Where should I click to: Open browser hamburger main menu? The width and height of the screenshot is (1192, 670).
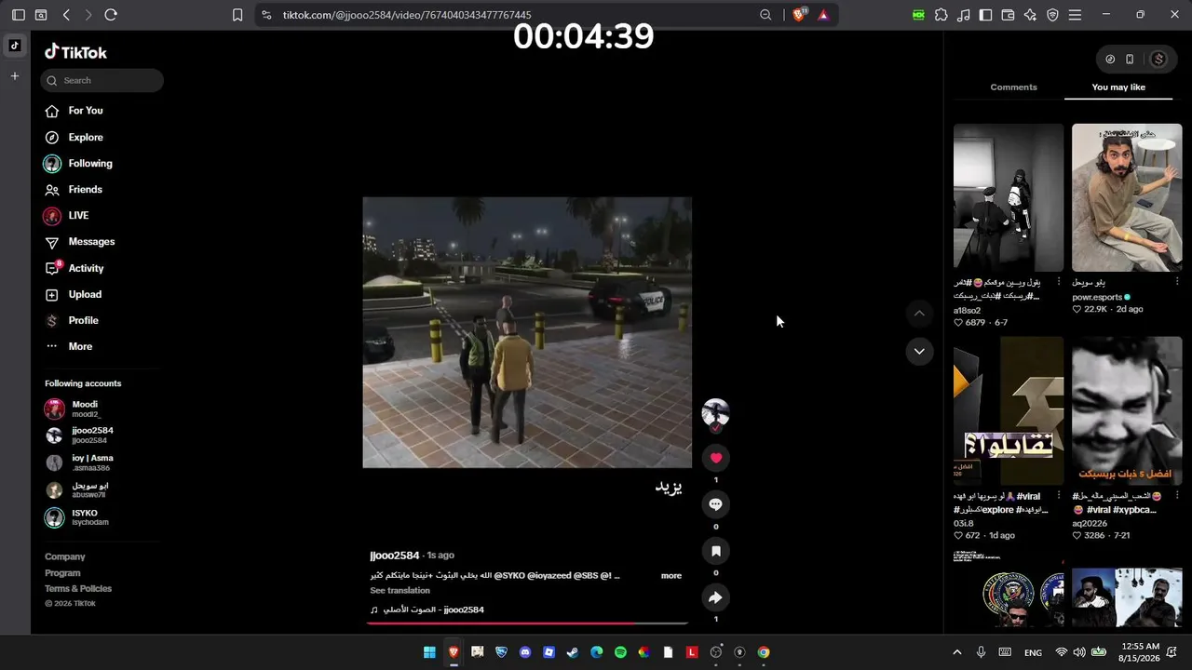1075,15
